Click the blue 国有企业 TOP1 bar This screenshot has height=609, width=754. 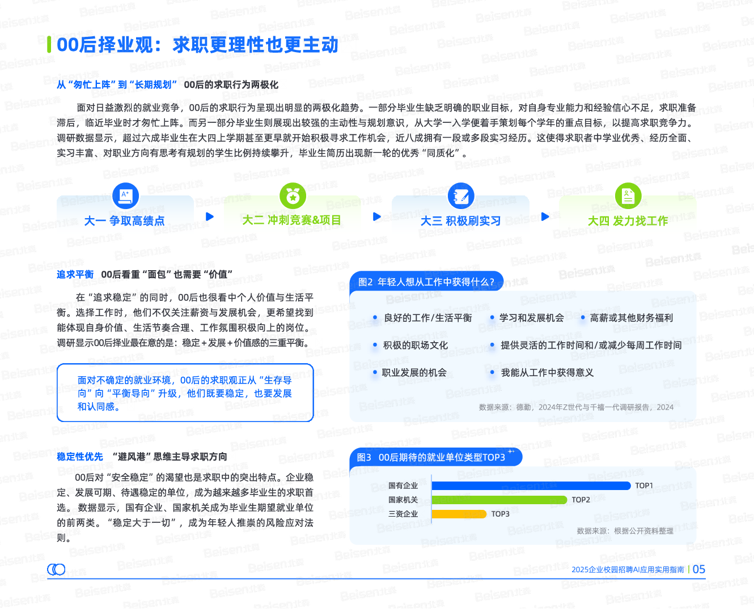click(531, 486)
